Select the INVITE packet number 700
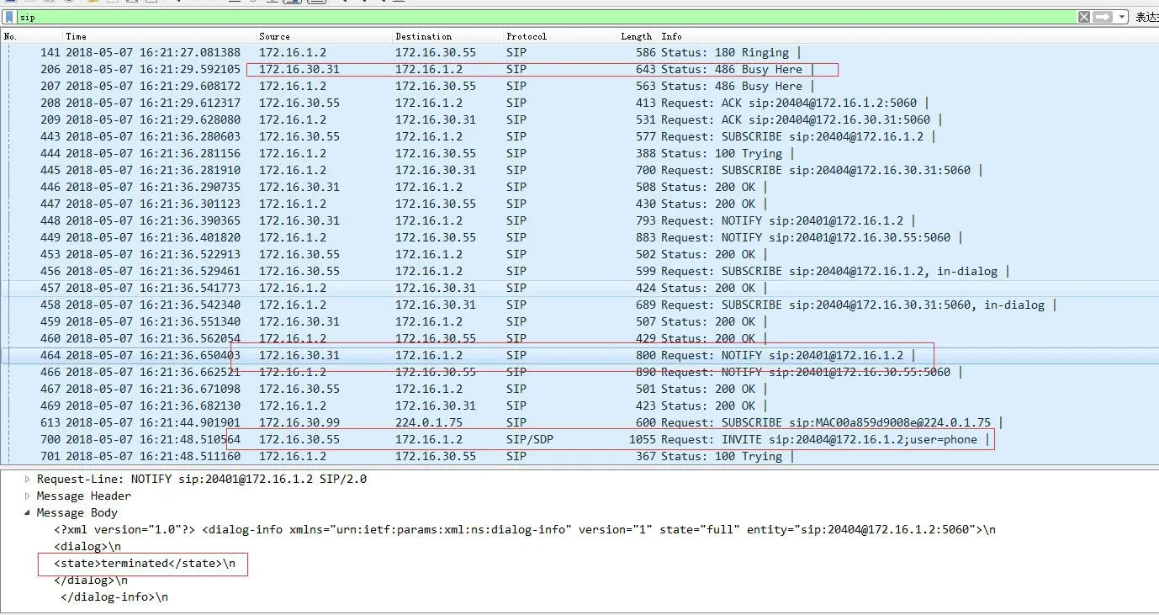 click(x=336, y=439)
